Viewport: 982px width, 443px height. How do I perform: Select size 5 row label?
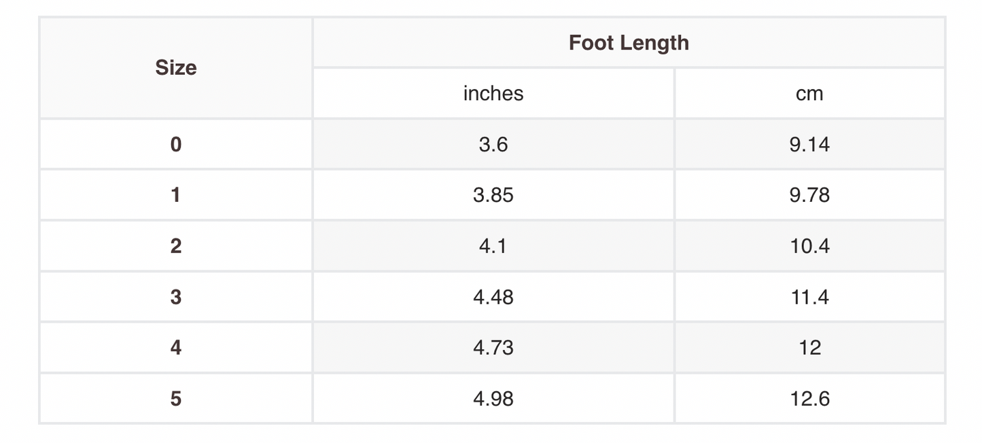(176, 398)
